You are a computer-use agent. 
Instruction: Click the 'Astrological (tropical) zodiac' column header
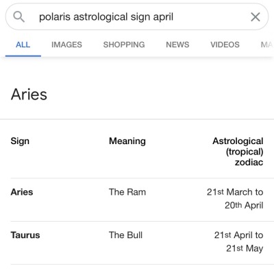(x=238, y=152)
